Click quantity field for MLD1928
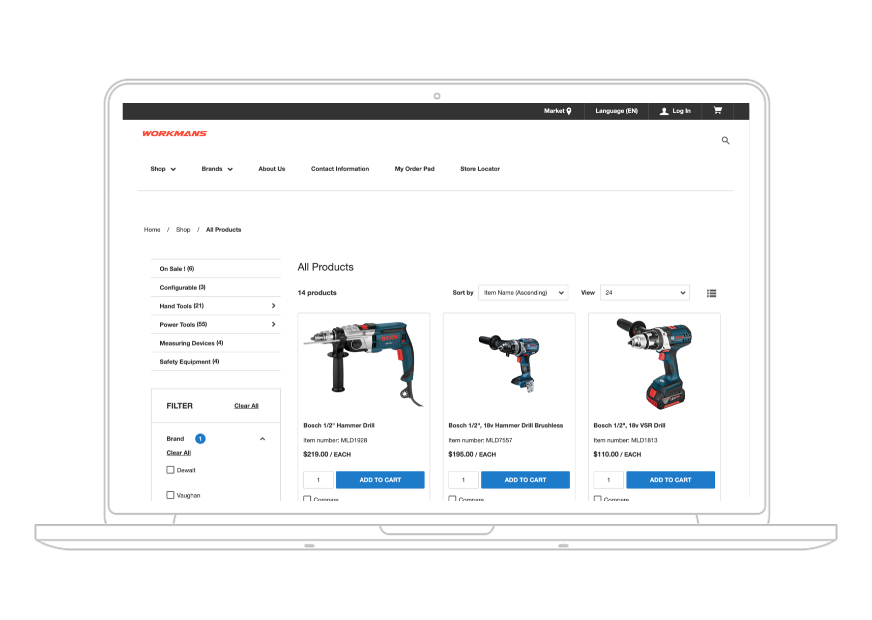This screenshot has height=620, width=872. (x=318, y=480)
